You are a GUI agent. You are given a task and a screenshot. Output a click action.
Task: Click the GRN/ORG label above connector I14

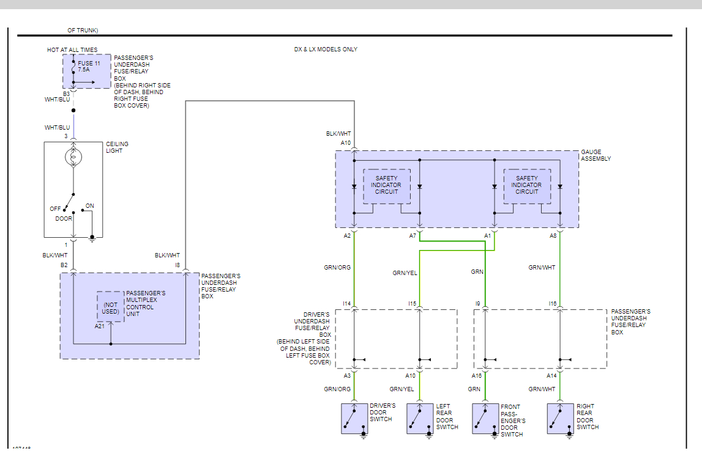click(337, 267)
